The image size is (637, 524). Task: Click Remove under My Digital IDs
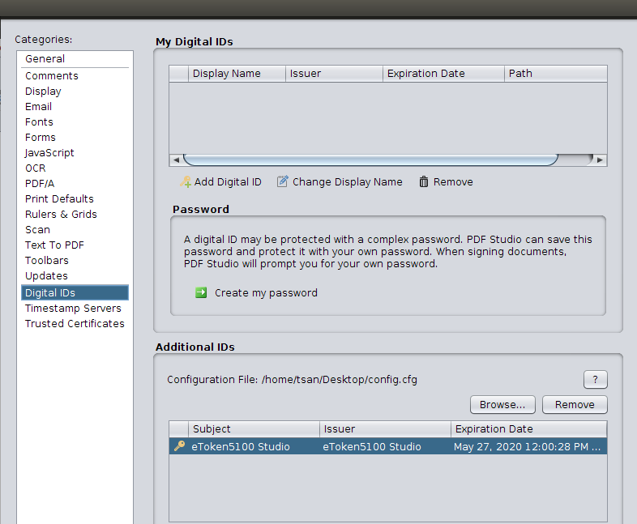pyautogui.click(x=453, y=182)
